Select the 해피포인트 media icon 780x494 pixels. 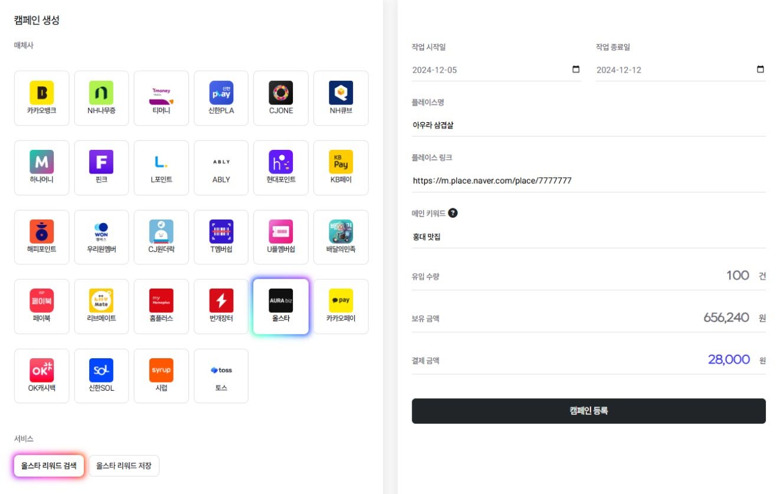[41, 237]
